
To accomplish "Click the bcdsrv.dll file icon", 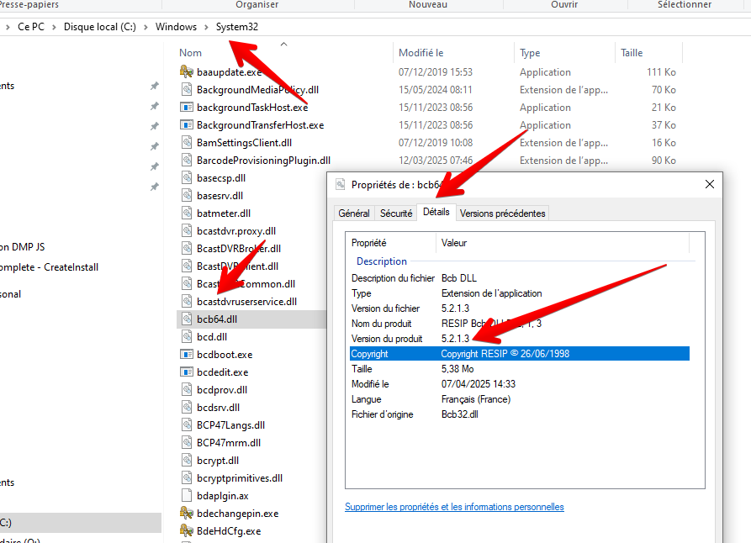I will (x=187, y=408).
